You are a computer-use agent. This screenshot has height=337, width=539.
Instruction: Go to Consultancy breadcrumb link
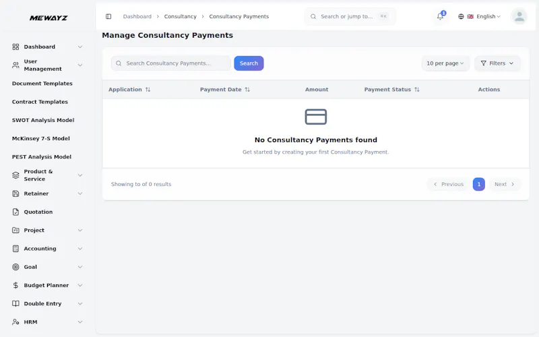pyautogui.click(x=180, y=16)
